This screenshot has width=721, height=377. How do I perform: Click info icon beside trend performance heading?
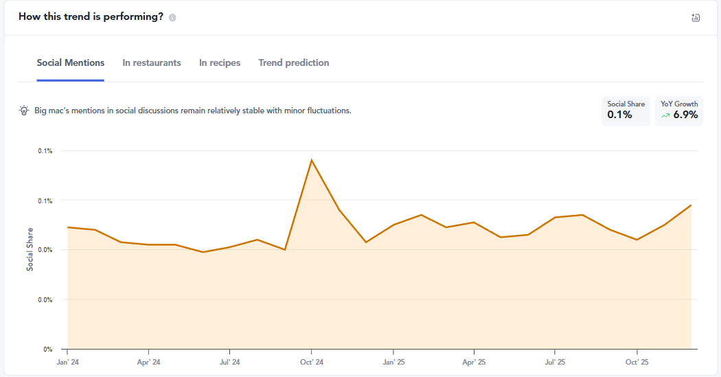click(x=172, y=18)
